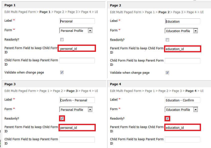
Task: Toggle Readonly checkbox in Page 1 panel
Action: click(x=62, y=39)
